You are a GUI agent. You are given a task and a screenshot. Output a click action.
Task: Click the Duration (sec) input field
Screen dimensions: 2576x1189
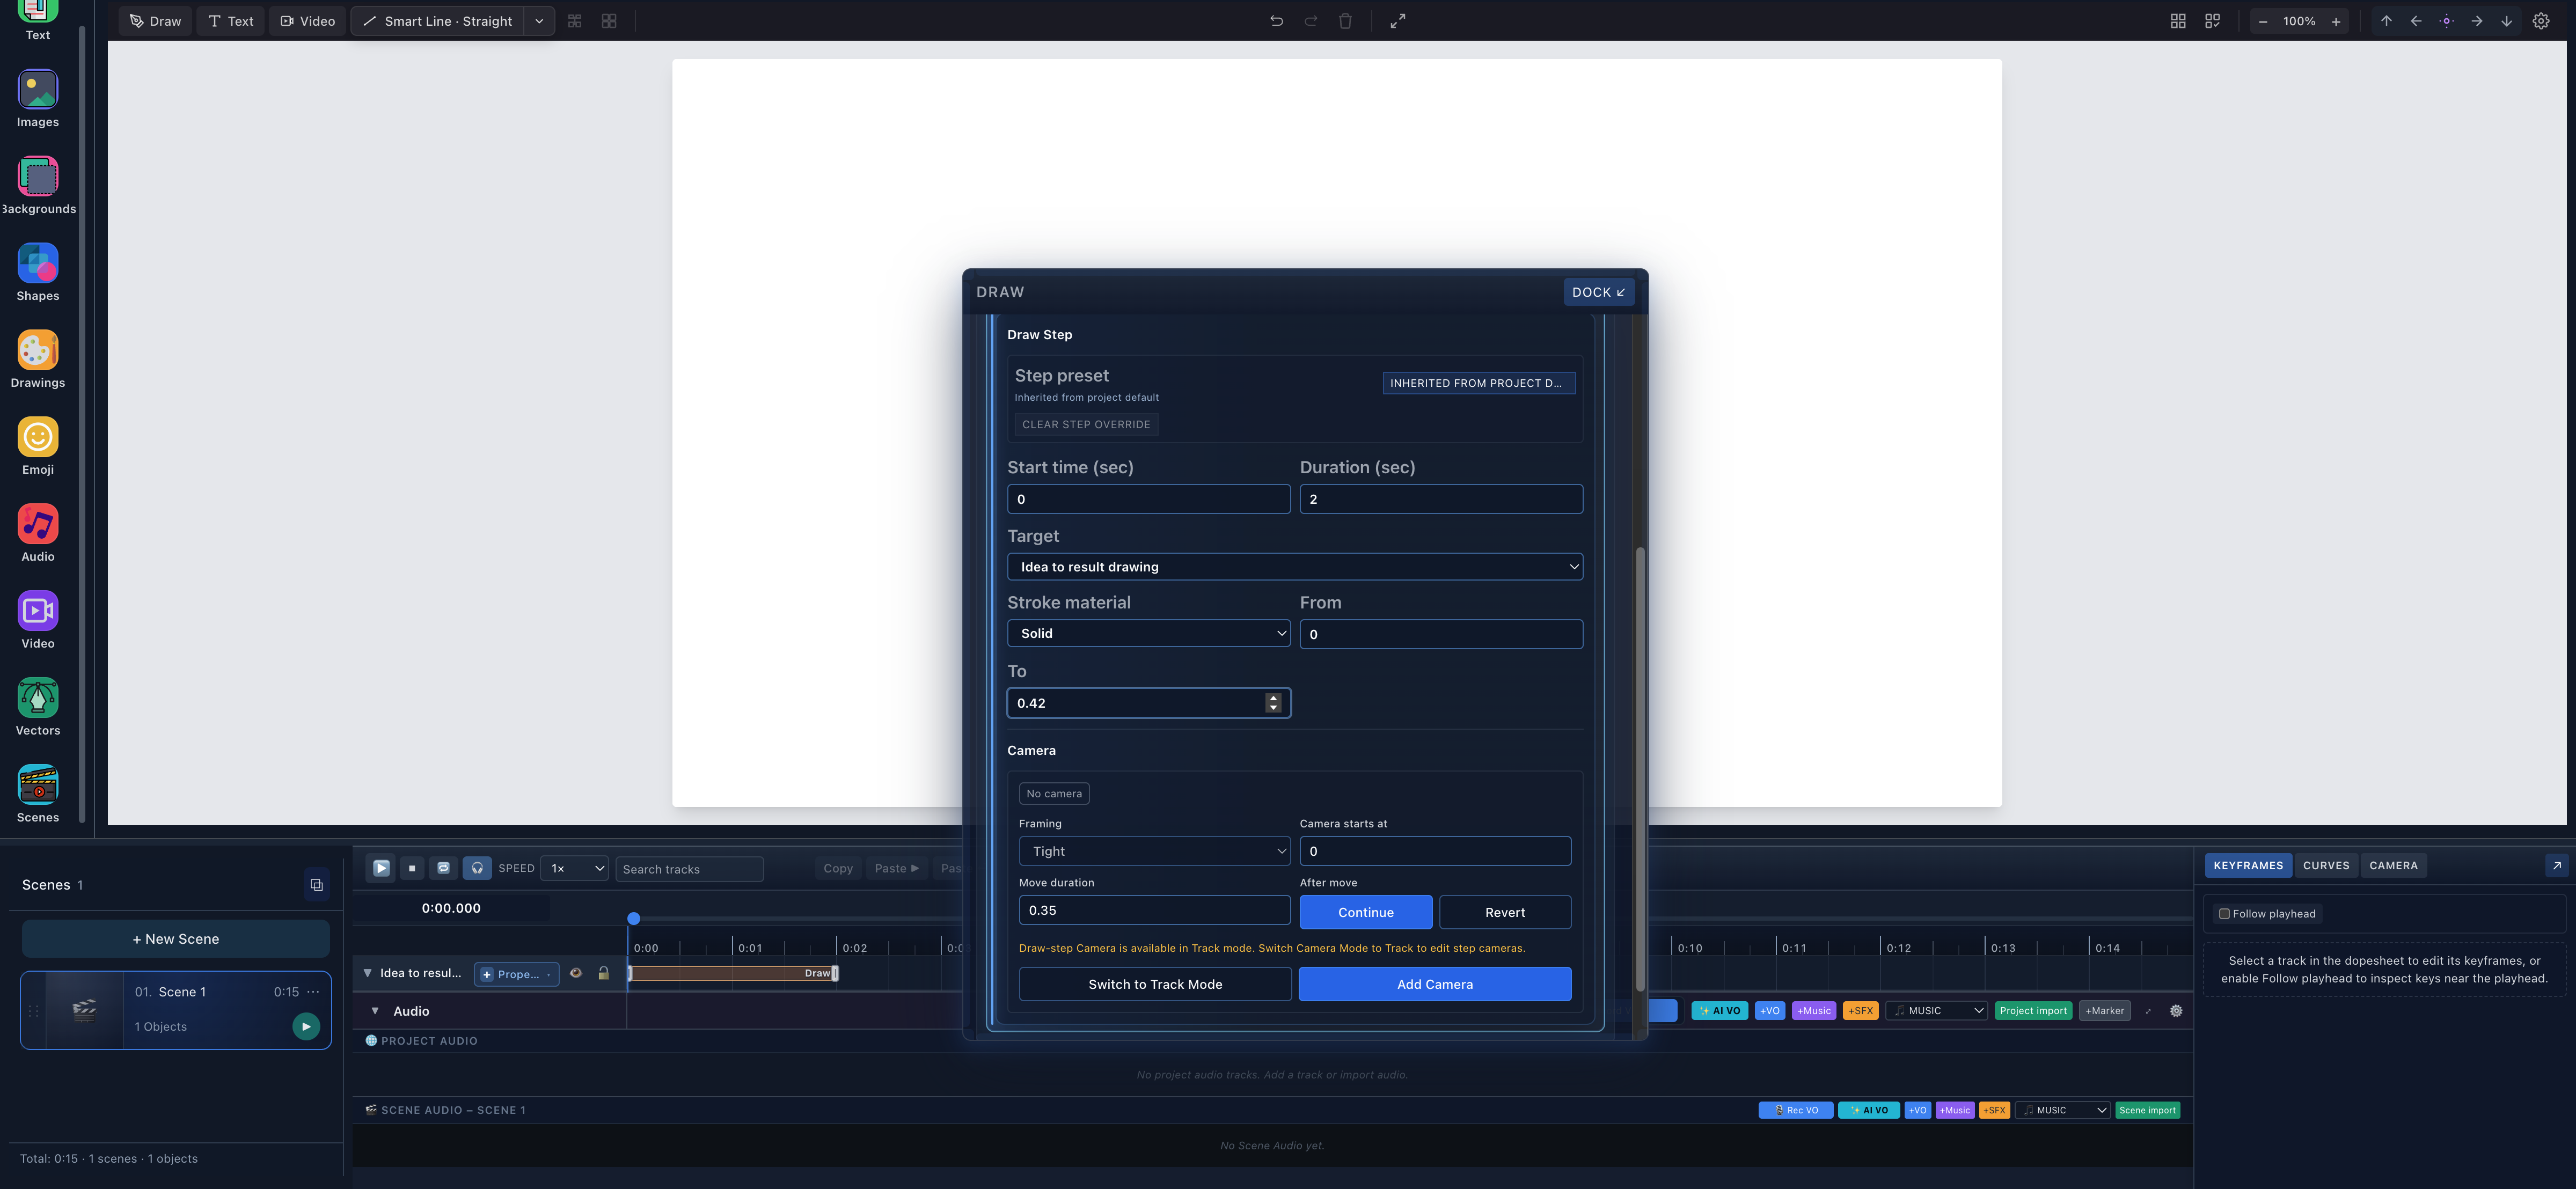1441,499
